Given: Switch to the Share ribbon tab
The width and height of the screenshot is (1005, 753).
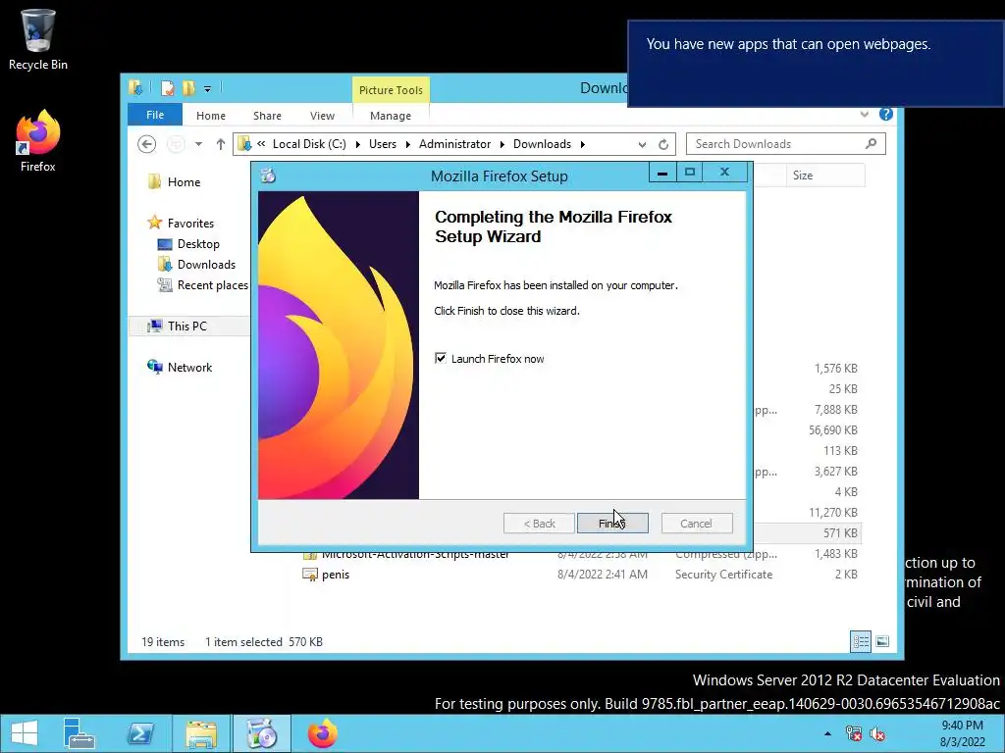Looking at the screenshot, I should point(267,116).
